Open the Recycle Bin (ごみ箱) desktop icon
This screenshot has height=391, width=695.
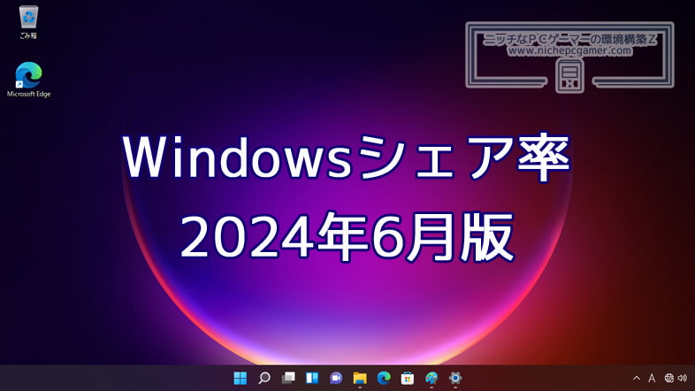click(x=28, y=22)
